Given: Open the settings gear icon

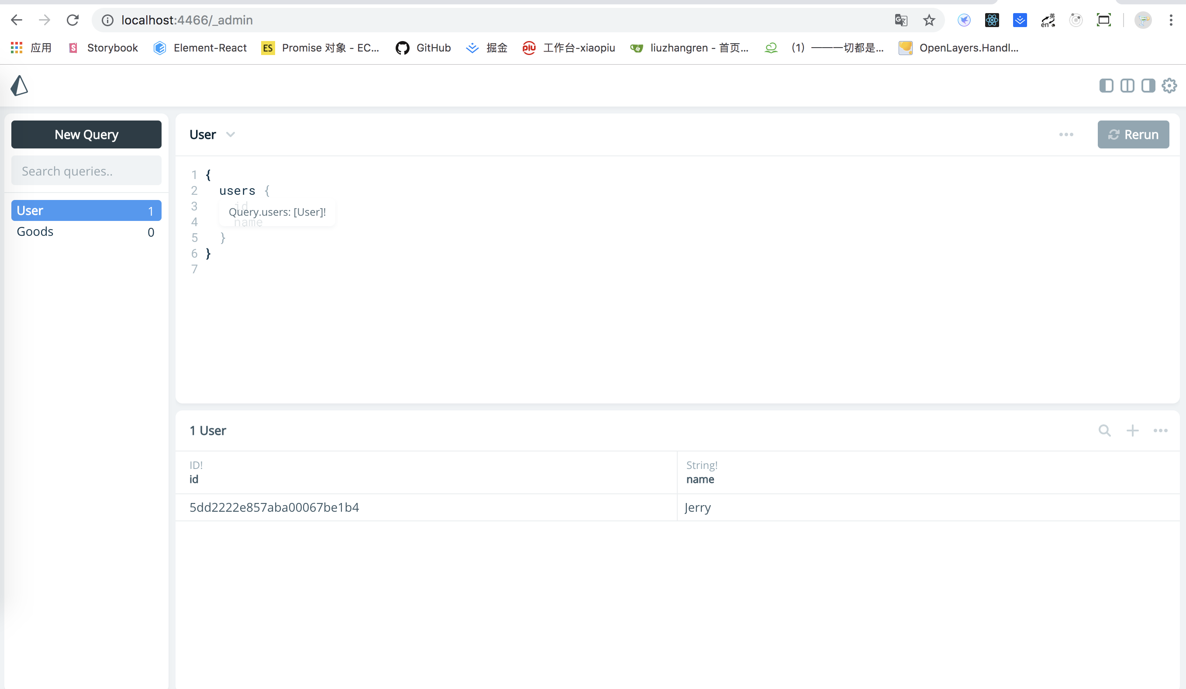Looking at the screenshot, I should pyautogui.click(x=1169, y=86).
